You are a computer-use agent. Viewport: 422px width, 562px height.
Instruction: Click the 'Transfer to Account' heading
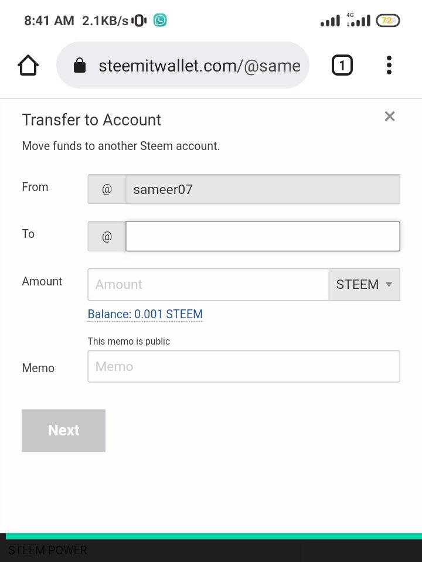[x=91, y=120]
